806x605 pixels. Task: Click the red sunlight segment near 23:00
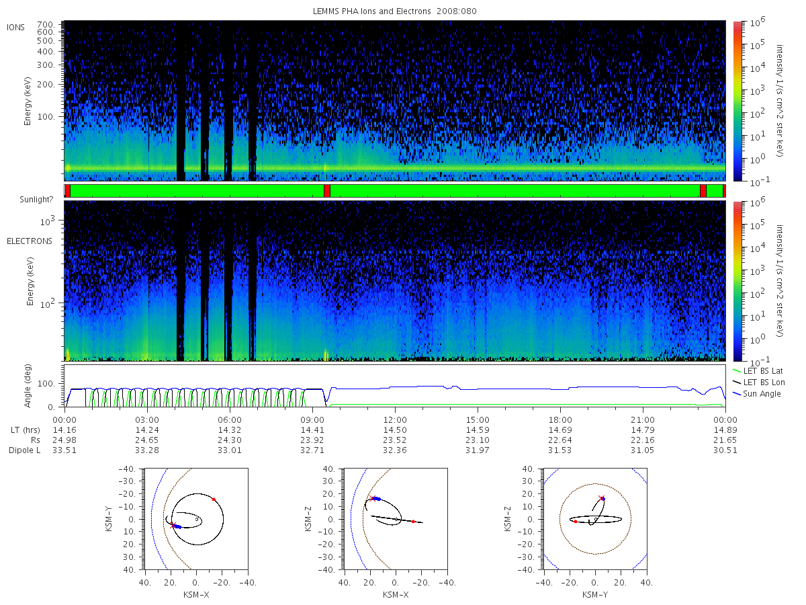coord(703,191)
